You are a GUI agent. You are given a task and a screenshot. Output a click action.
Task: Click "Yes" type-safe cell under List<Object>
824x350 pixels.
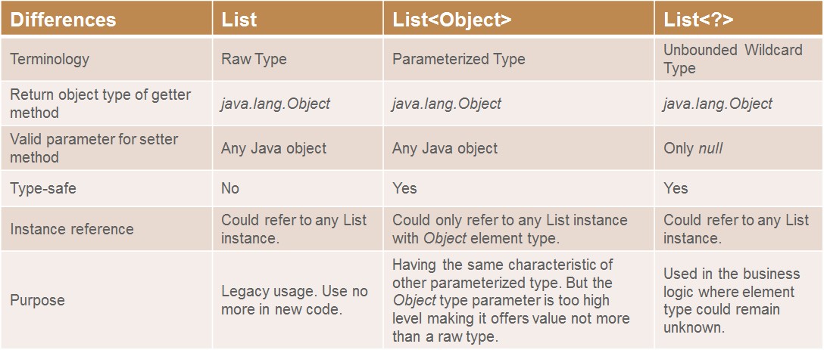point(404,188)
